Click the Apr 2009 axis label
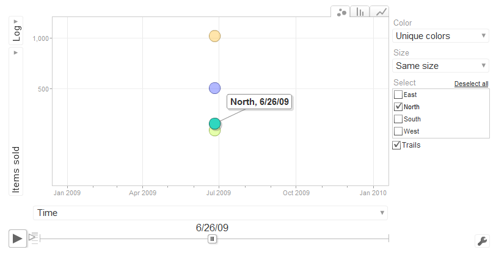 [143, 193]
